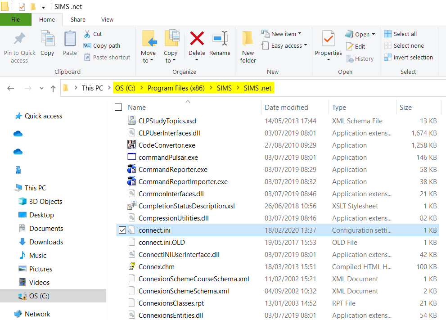This screenshot has width=446, height=320.
Task: Expand the Delete dropdown arrow
Action: click(x=197, y=60)
